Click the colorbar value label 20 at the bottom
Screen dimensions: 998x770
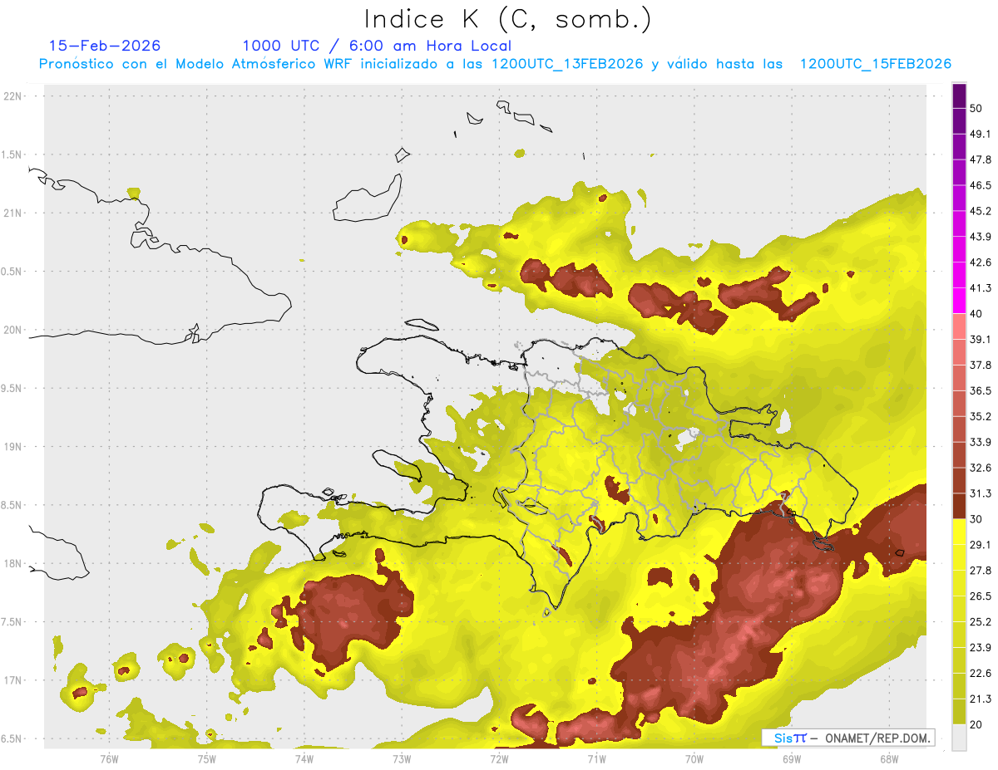[976, 724]
